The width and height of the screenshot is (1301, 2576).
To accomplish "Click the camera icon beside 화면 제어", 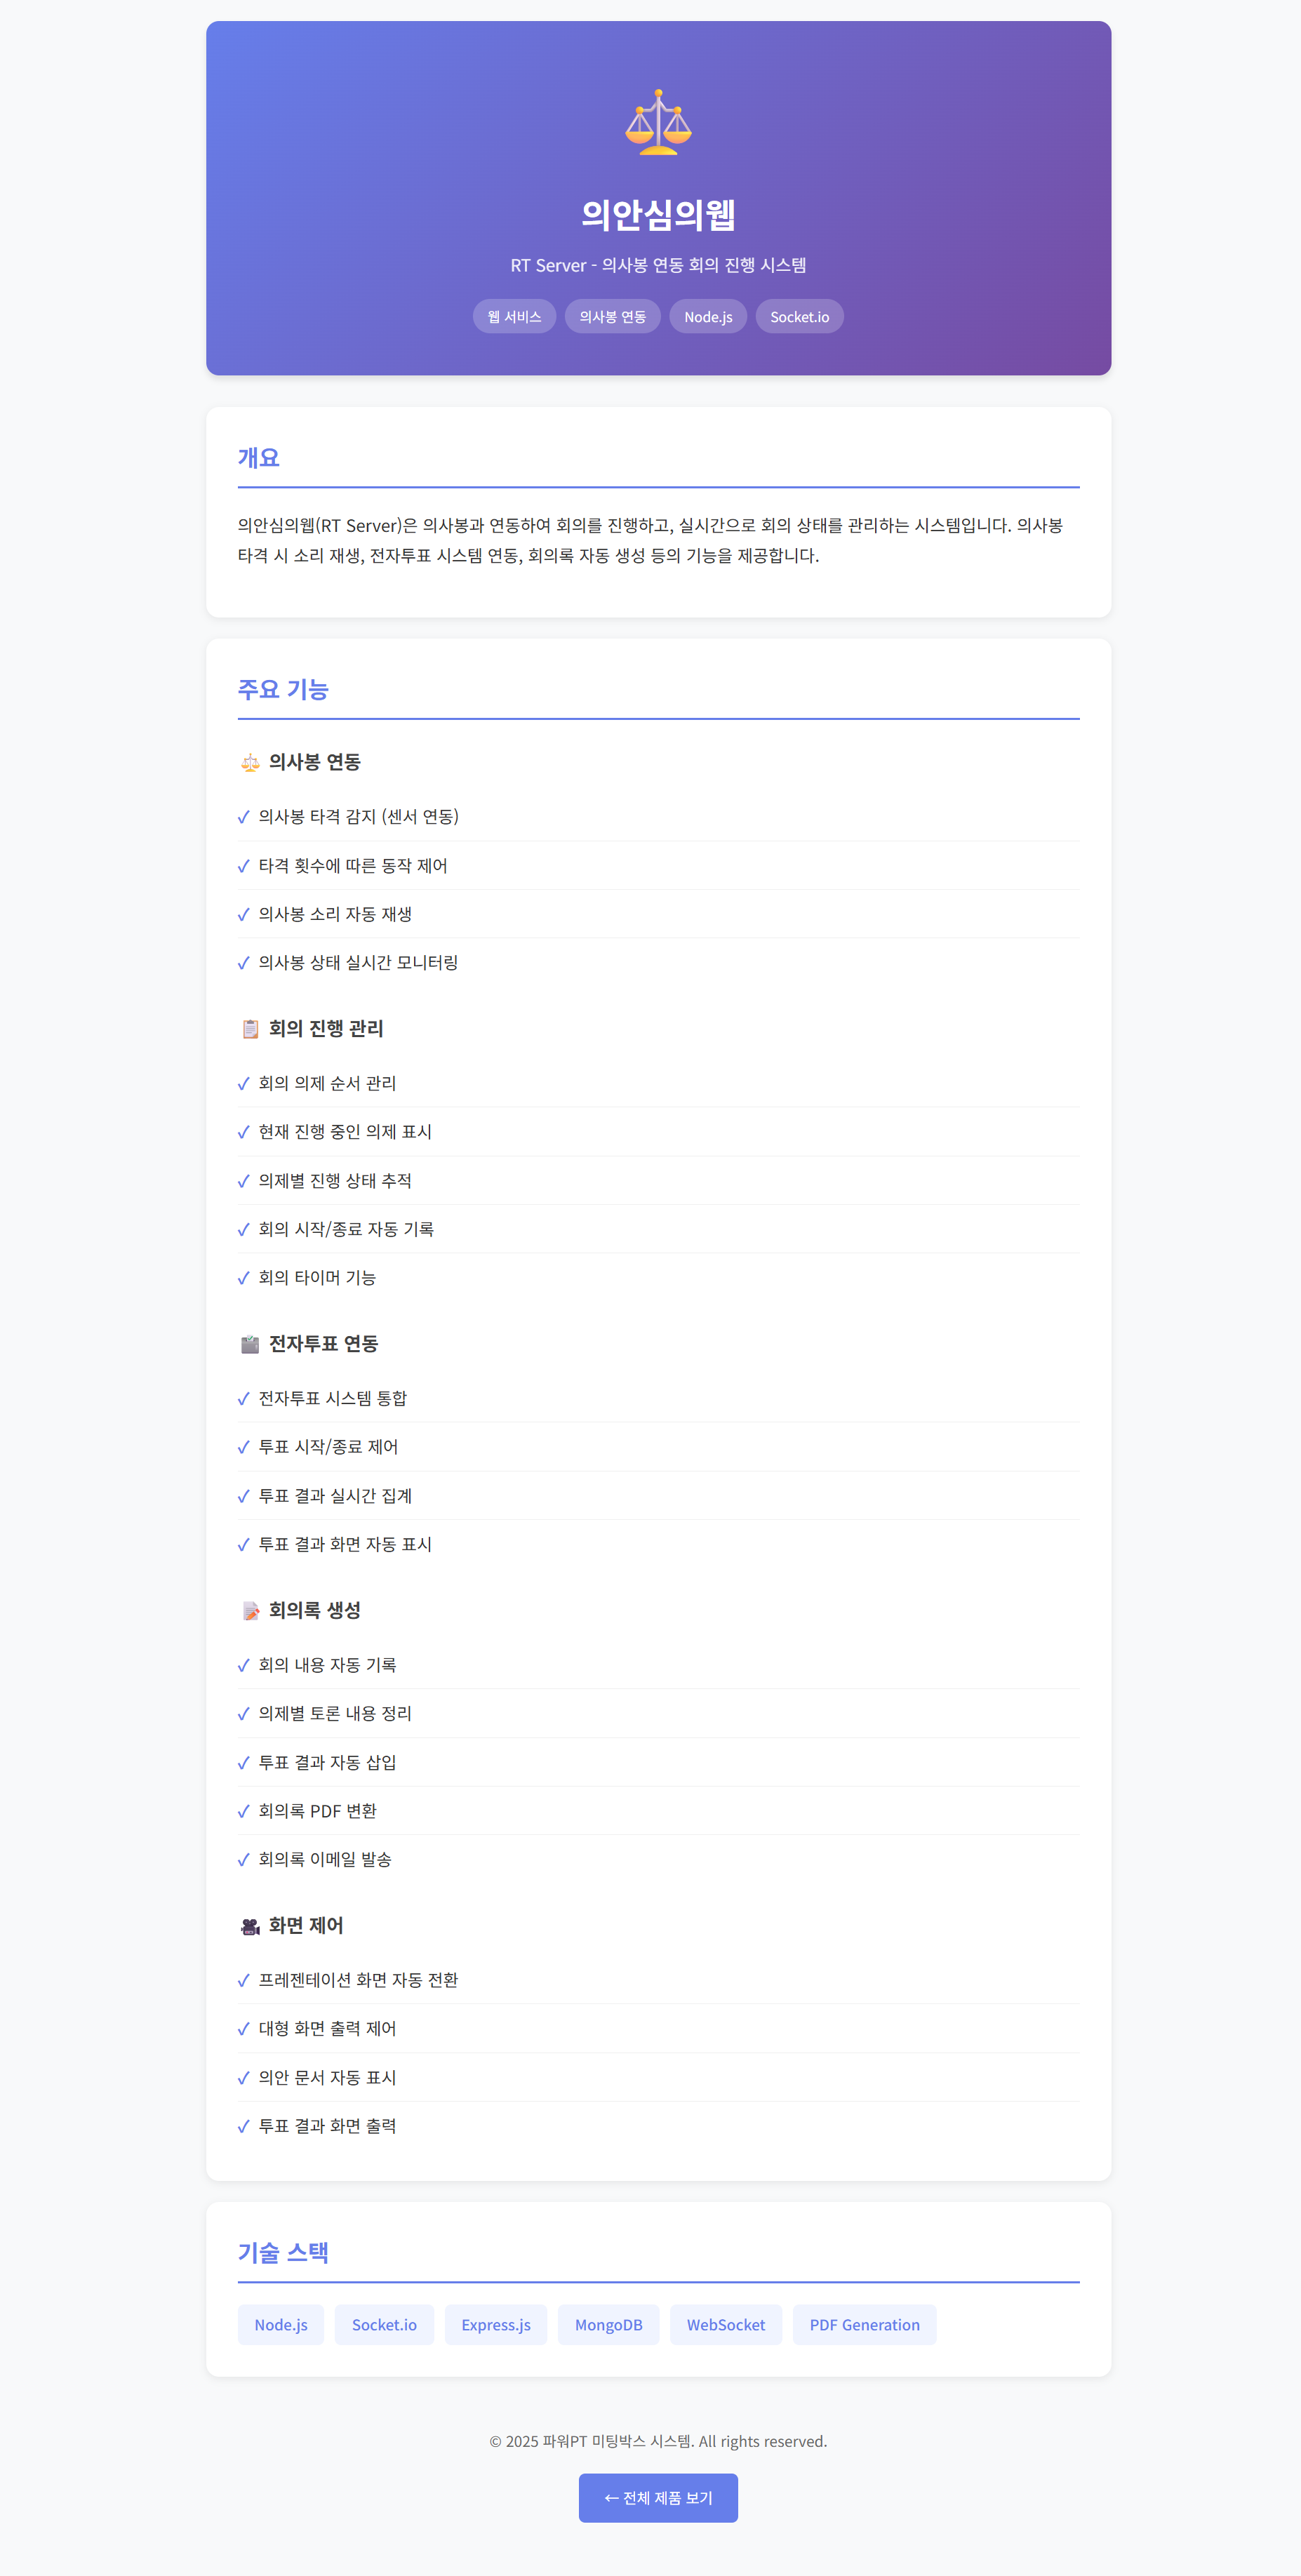I will (250, 1926).
